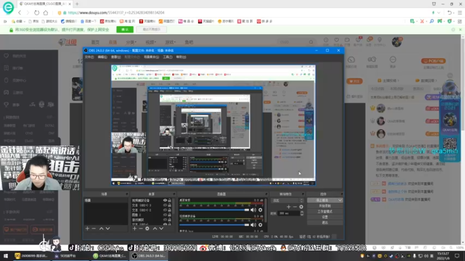Toggle lock on 图像 2 source
Image resolution: width=465 pixels, height=261 pixels.
[170, 215]
